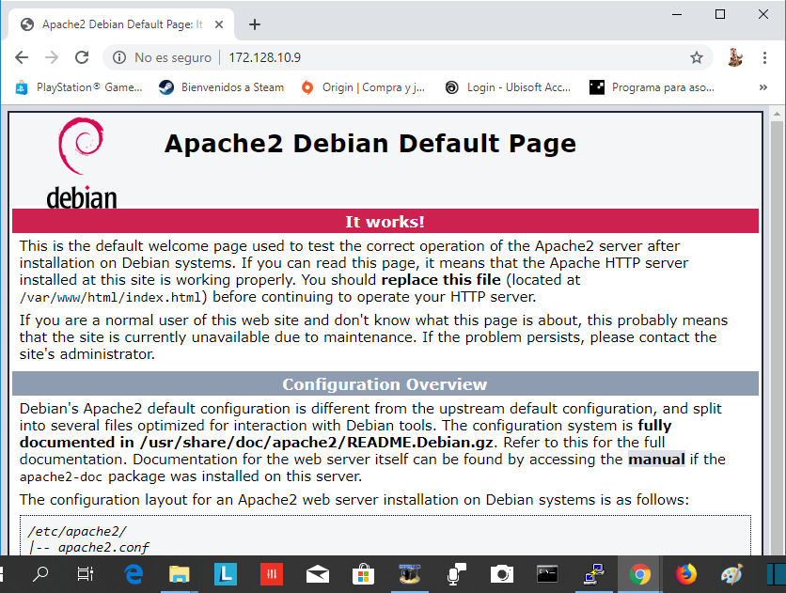786x593 pixels.
Task: Launch Firefox from the taskbar
Action: pyautogui.click(x=685, y=574)
